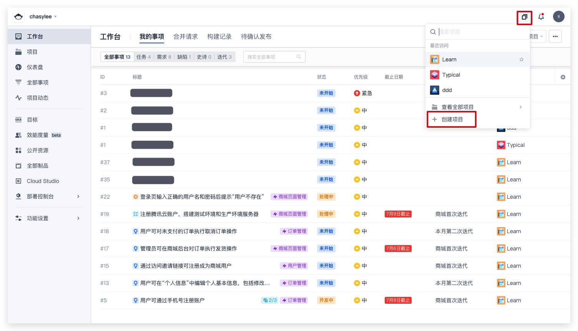The image size is (578, 331).
Task: Click the 仪表盘 dashboard sidebar icon
Action: point(18,67)
